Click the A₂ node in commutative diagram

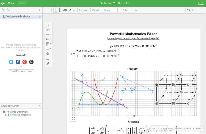(x=166, y=75)
